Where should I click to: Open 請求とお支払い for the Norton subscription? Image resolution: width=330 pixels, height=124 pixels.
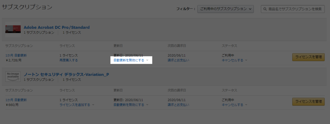pos(178,105)
